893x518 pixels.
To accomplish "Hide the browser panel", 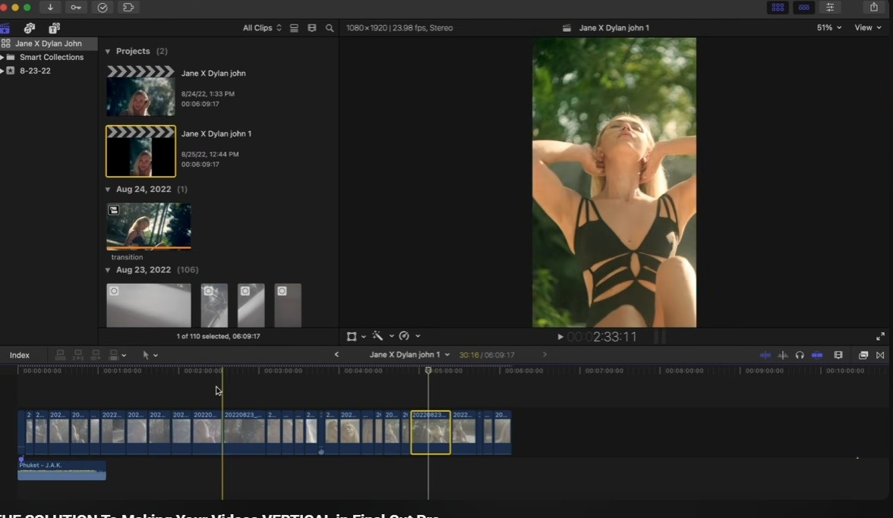I will [x=778, y=8].
